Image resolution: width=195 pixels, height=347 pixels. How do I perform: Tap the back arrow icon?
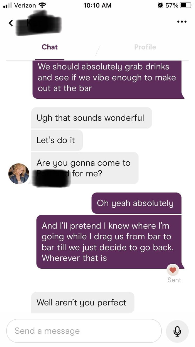point(11,23)
